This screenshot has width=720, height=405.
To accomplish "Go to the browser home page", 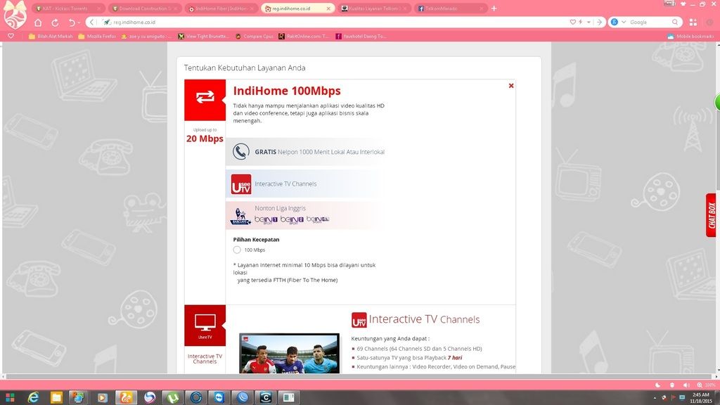I will click(x=38, y=22).
